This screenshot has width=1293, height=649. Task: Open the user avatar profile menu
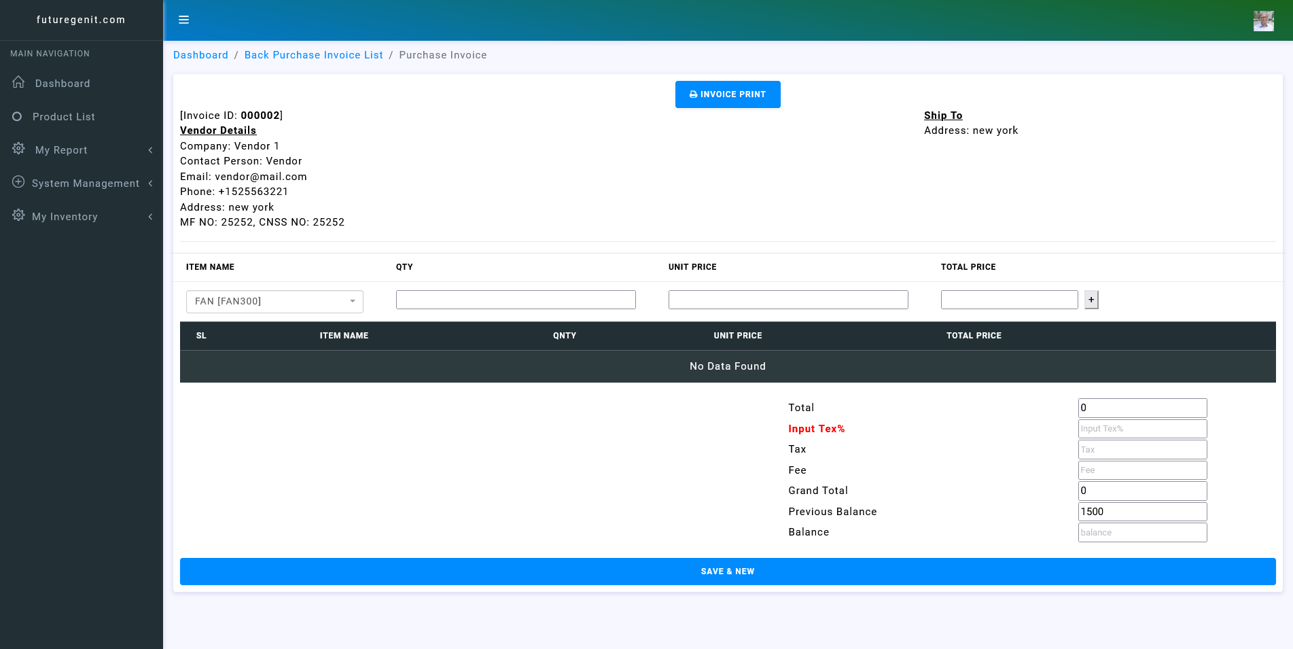1263,20
